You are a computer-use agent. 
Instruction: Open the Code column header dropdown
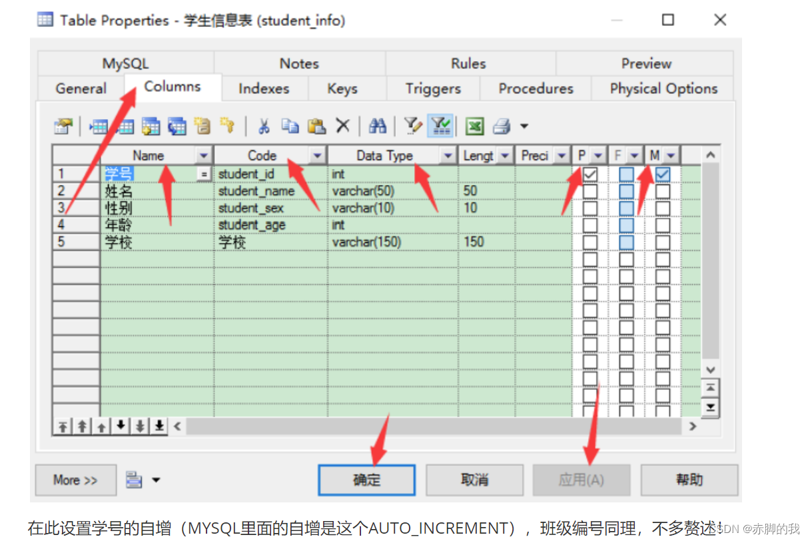click(317, 156)
